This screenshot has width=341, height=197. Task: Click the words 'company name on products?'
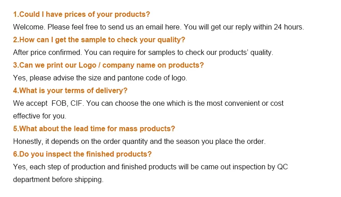click(153, 65)
